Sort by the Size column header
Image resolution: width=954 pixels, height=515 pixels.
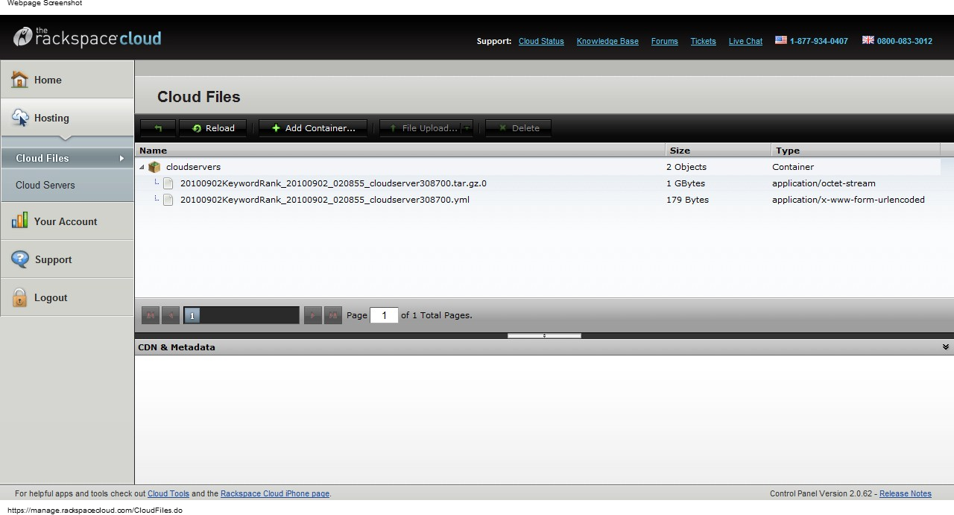[718, 150]
